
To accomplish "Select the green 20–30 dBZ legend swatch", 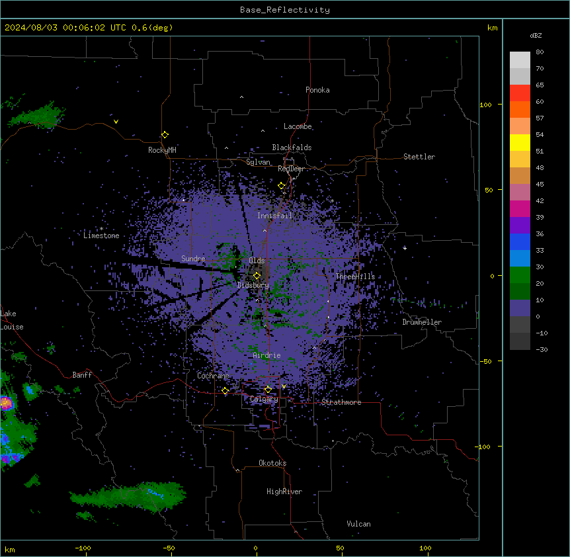I will [x=520, y=275].
